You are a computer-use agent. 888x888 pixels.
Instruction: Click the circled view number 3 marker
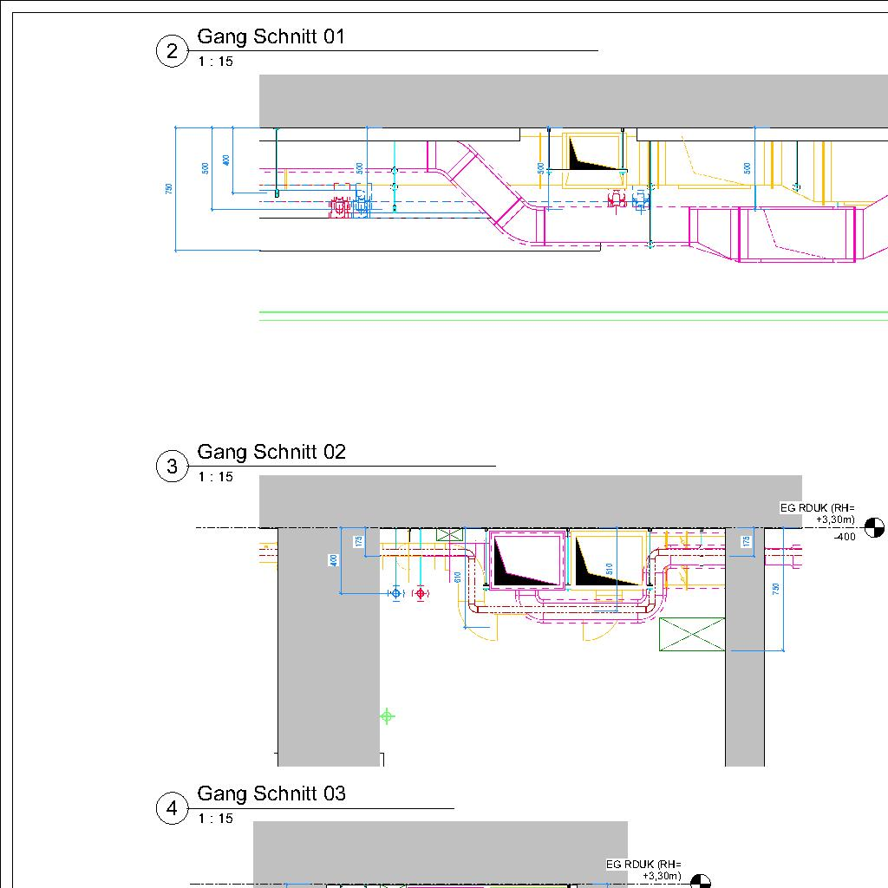(172, 467)
